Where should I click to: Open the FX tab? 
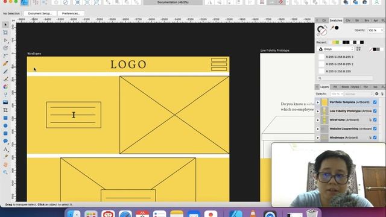335,87
